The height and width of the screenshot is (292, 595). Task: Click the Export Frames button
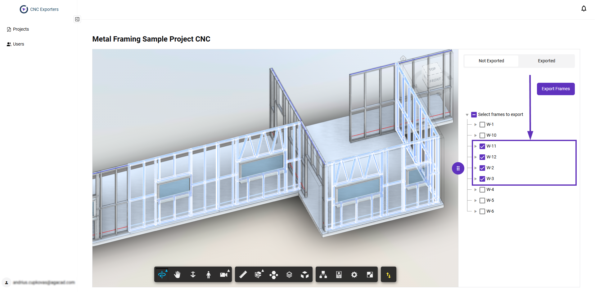click(x=556, y=89)
